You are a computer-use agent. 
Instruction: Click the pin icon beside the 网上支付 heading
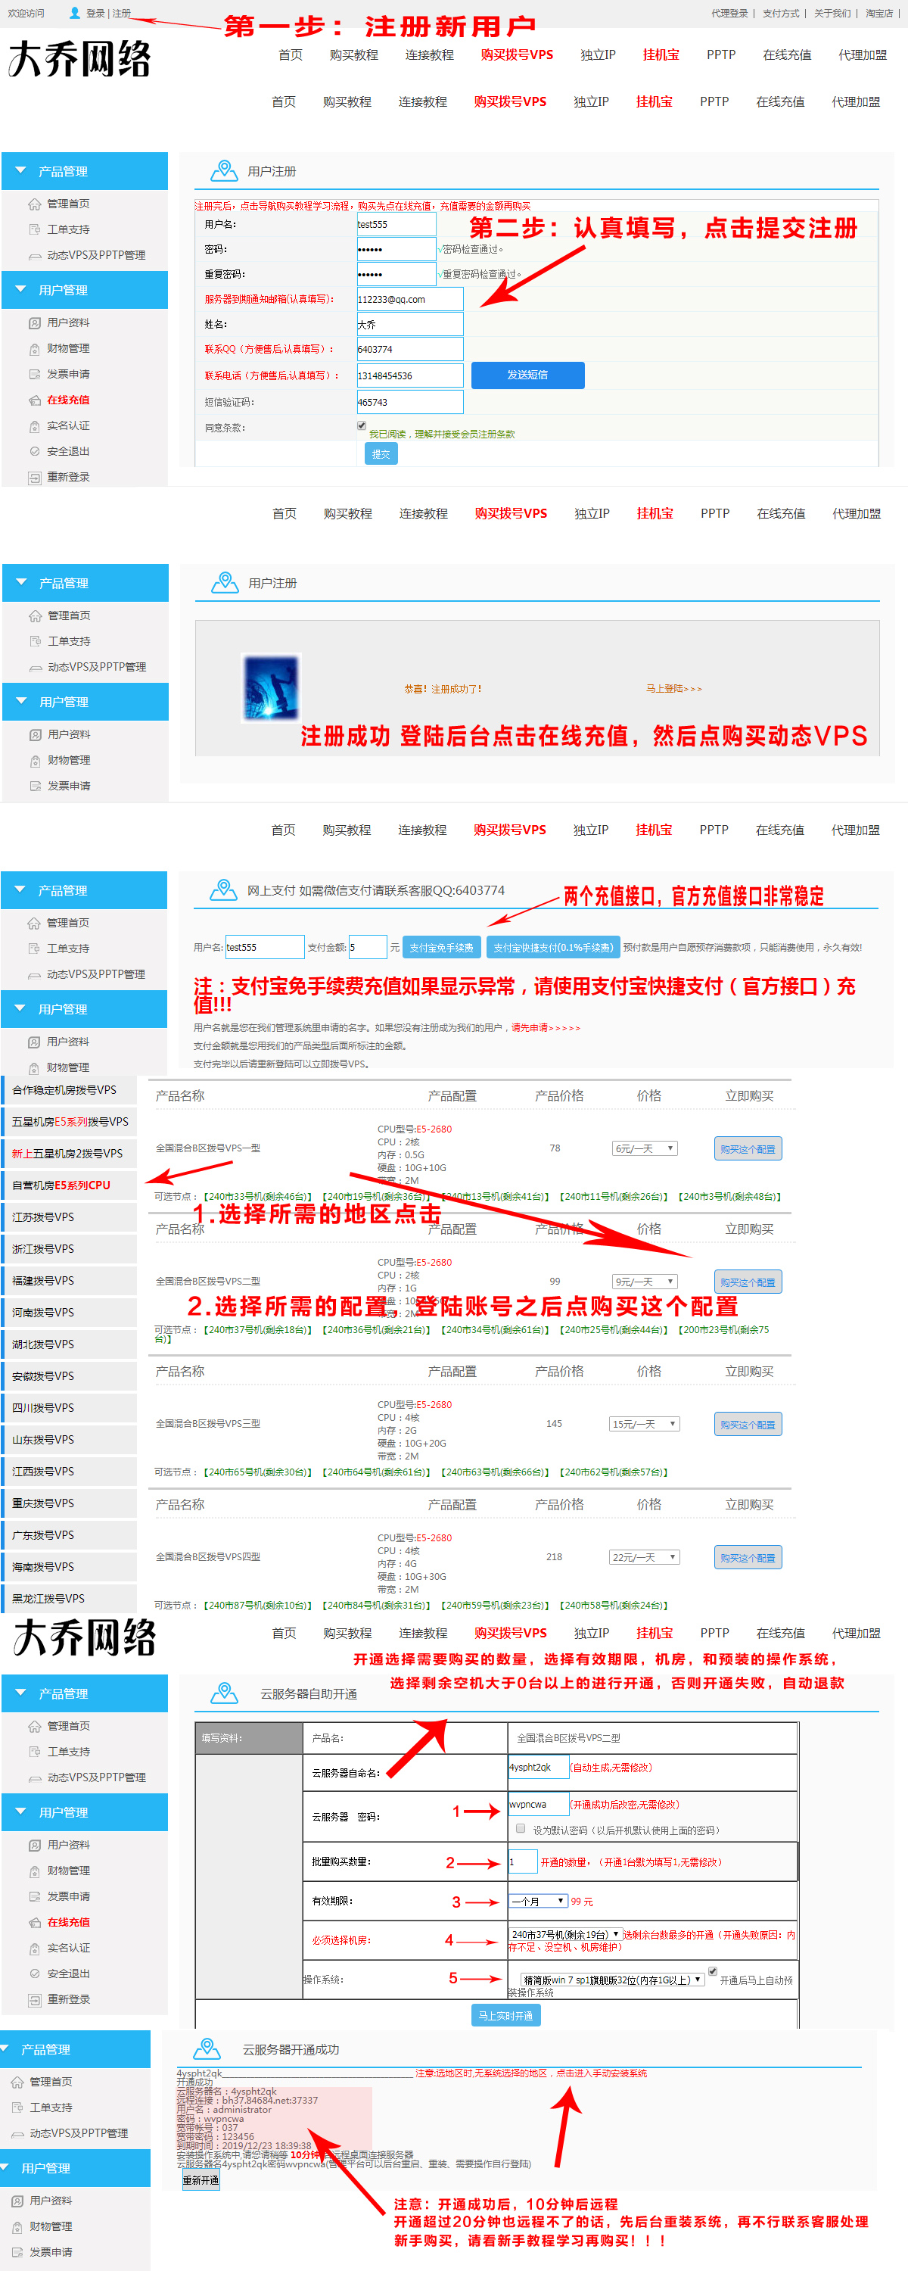[x=224, y=889]
